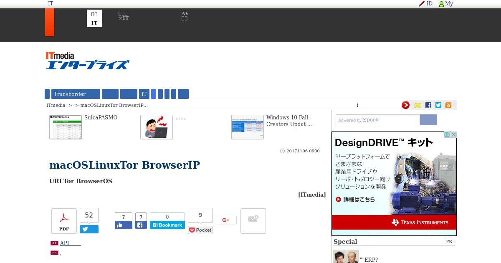Click the Facebook share button
The width and height of the screenshot is (501, 263).
pyautogui.click(x=141, y=225)
